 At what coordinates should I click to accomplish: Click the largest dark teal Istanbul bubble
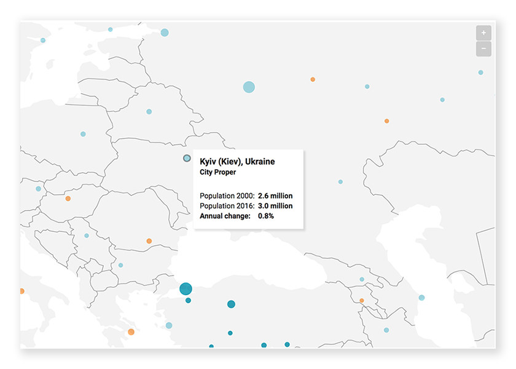(x=186, y=289)
